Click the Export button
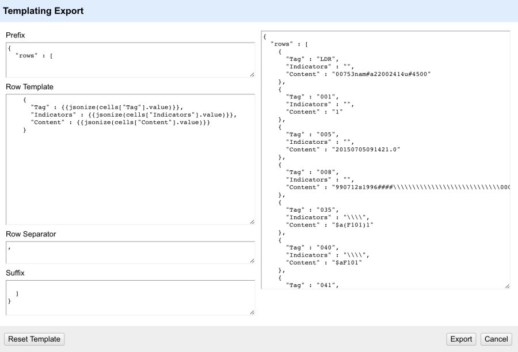Image resolution: width=518 pixels, height=352 pixels. click(x=461, y=339)
